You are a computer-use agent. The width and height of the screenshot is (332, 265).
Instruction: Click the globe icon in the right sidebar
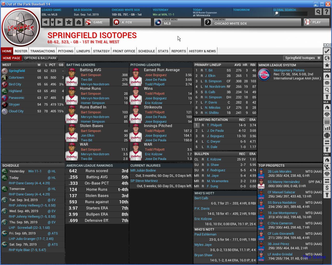(x=327, y=58)
